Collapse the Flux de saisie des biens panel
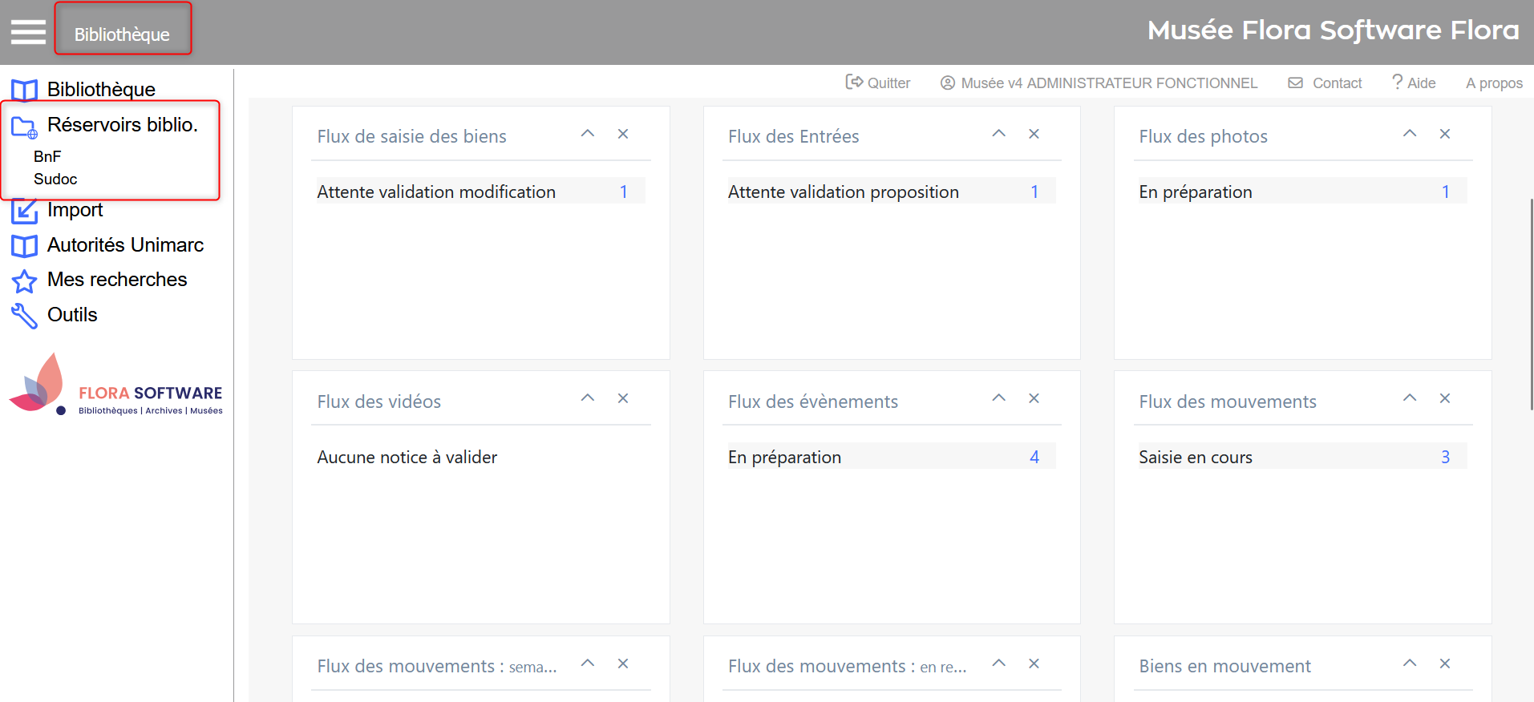The image size is (1534, 702). pos(588,134)
